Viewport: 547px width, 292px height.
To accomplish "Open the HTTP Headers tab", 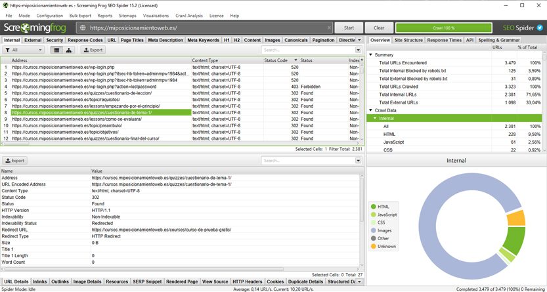I will (248, 282).
